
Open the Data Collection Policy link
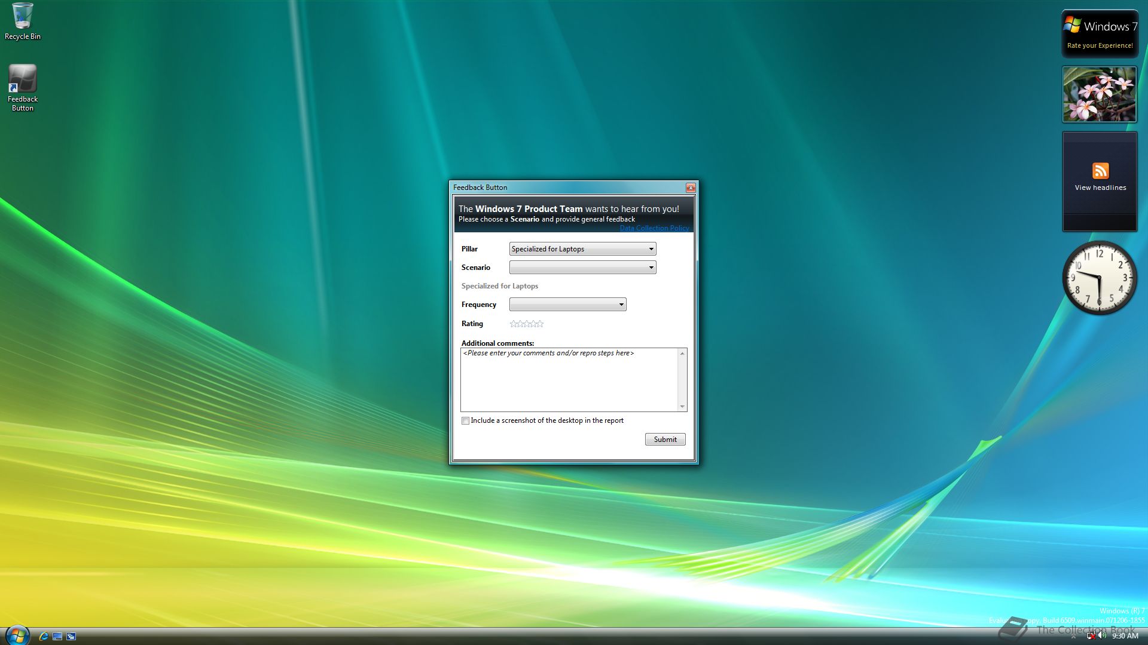coord(654,228)
